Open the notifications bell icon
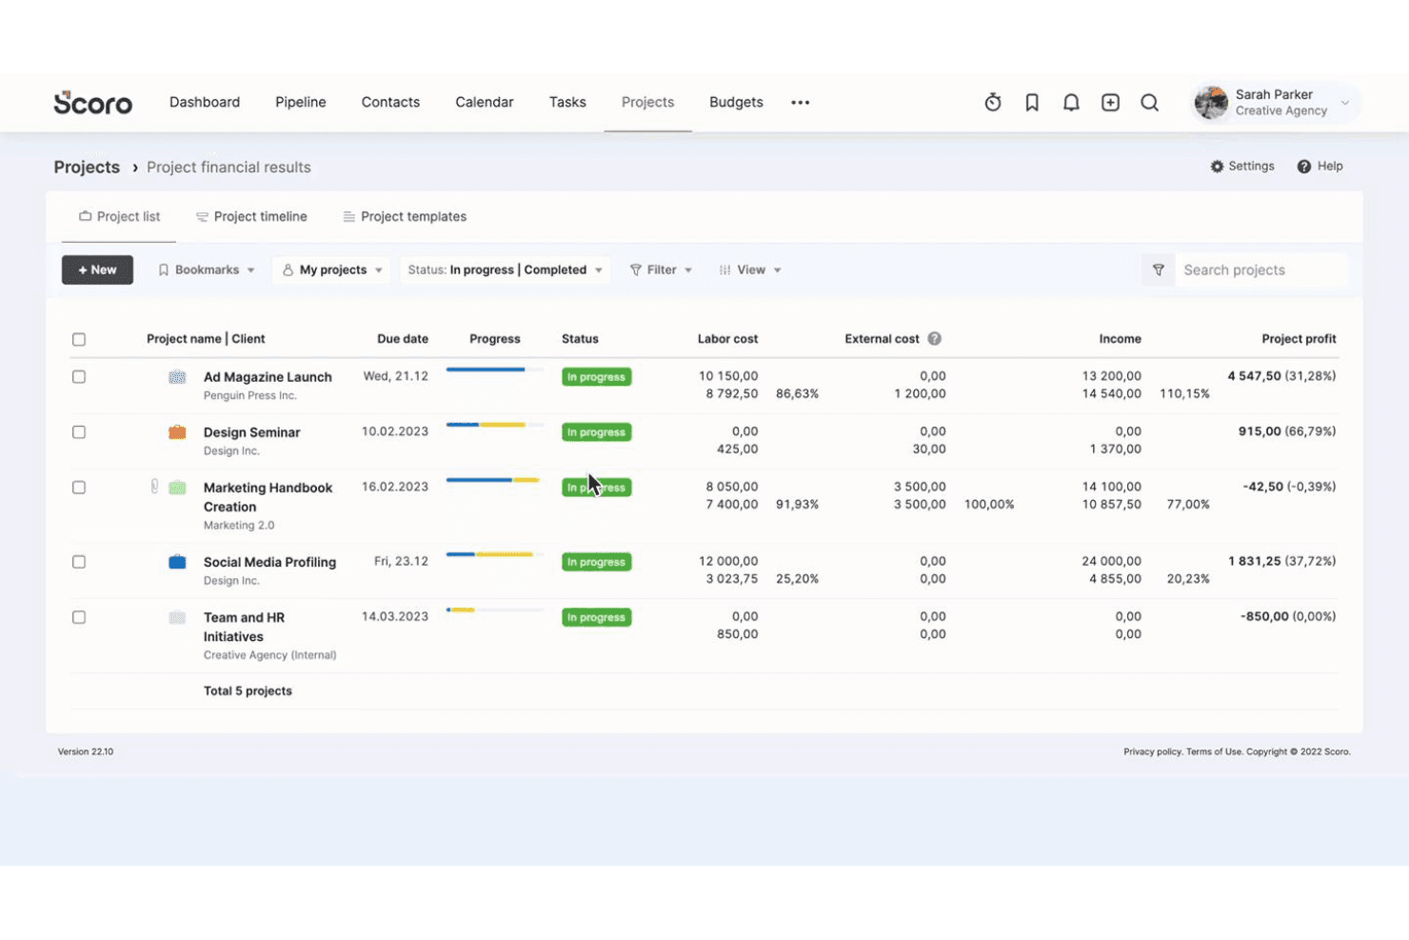The width and height of the screenshot is (1409, 940). (x=1071, y=103)
